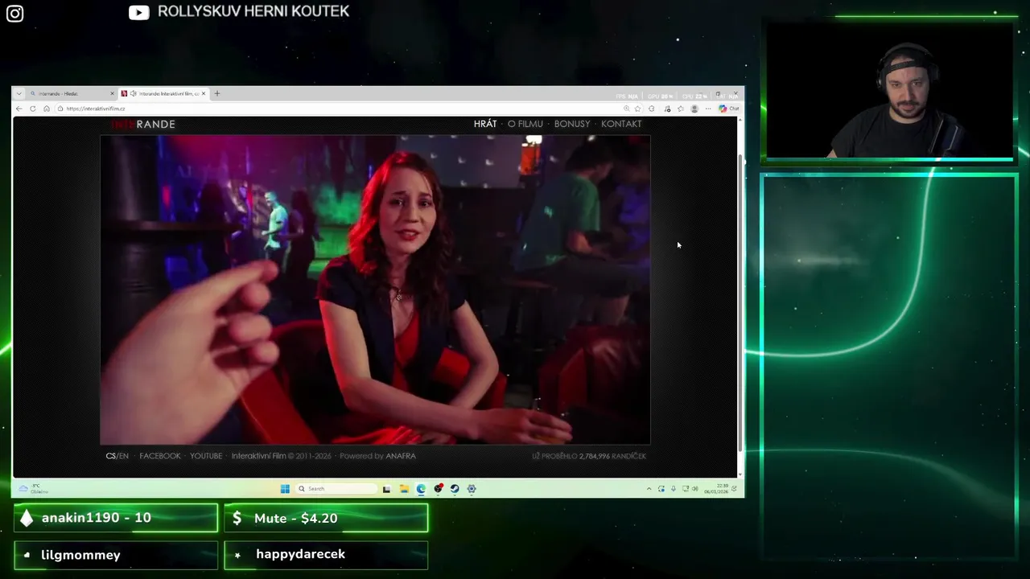
Task: Select HRÁT in the site menu
Action: tap(485, 124)
